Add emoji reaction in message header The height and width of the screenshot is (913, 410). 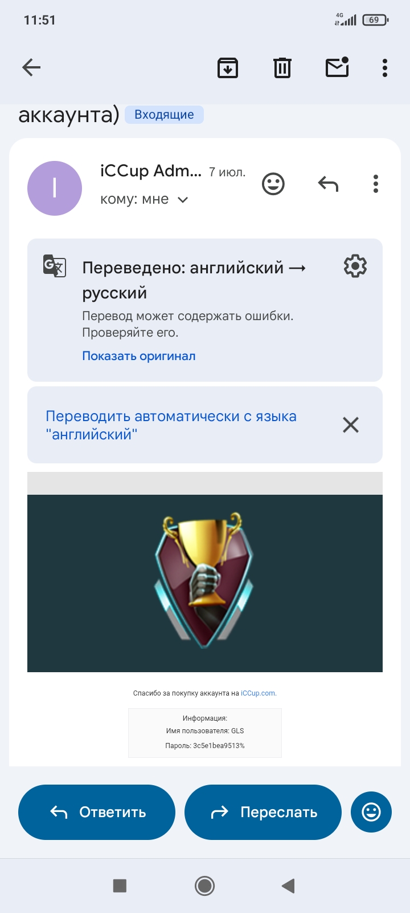273,184
